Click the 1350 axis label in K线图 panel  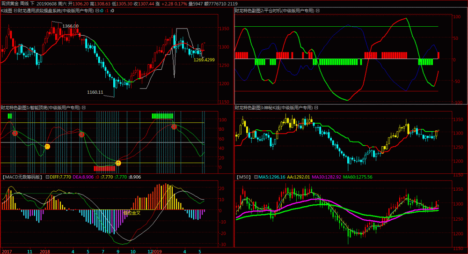tap(224, 29)
